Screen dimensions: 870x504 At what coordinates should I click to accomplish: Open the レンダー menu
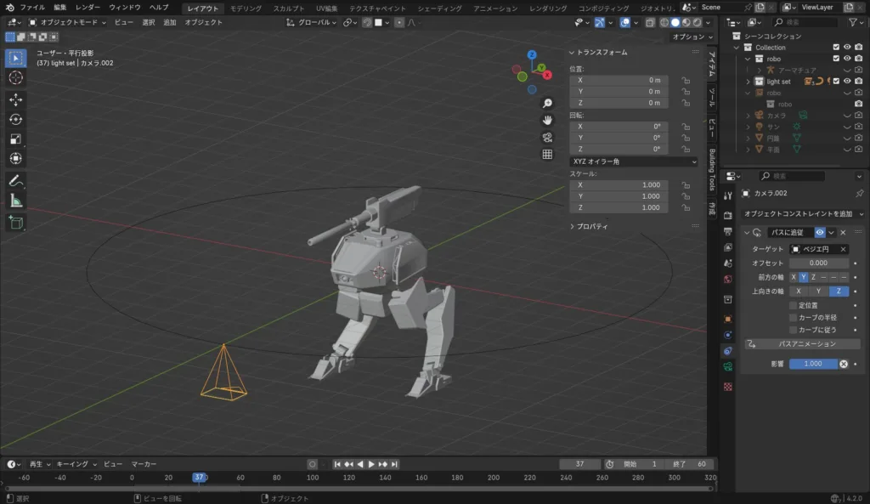pos(88,7)
